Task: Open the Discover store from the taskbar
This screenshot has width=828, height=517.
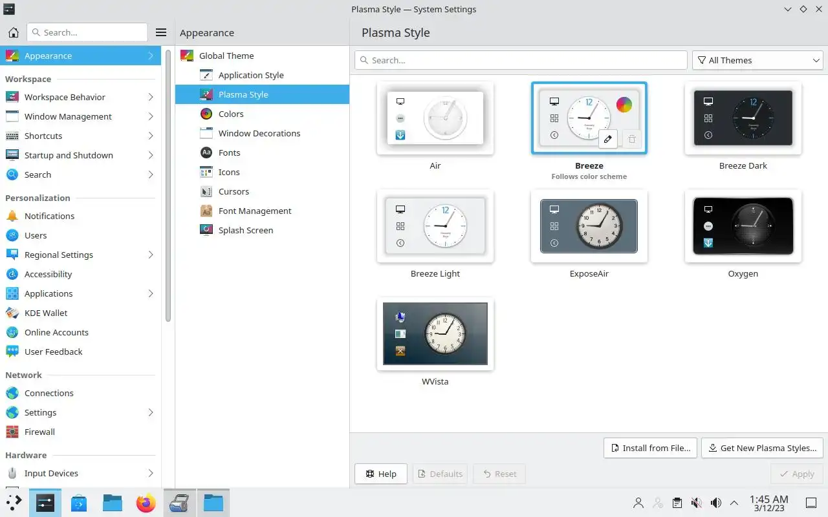Action: [x=79, y=503]
